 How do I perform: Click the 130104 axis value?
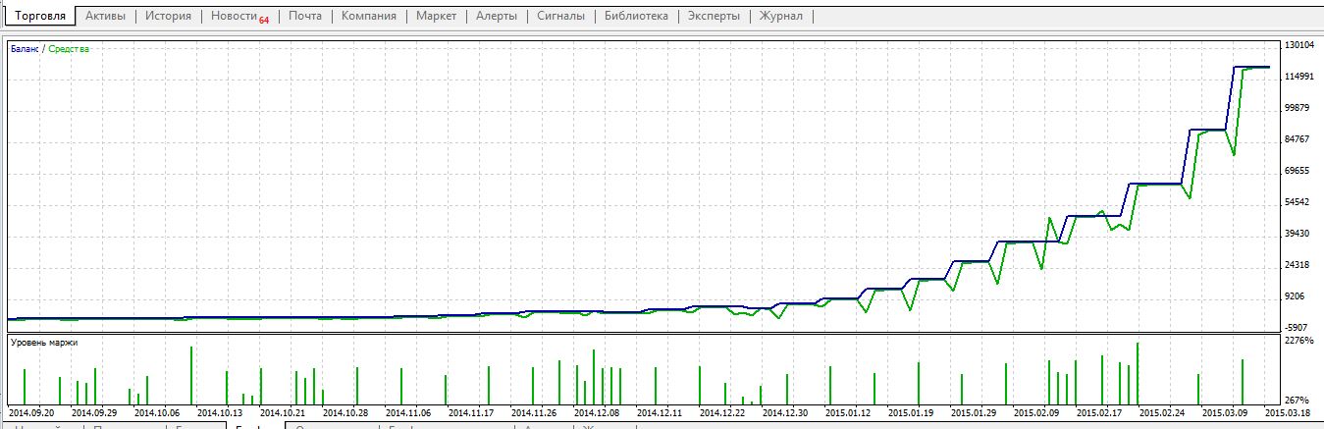pyautogui.click(x=1299, y=45)
